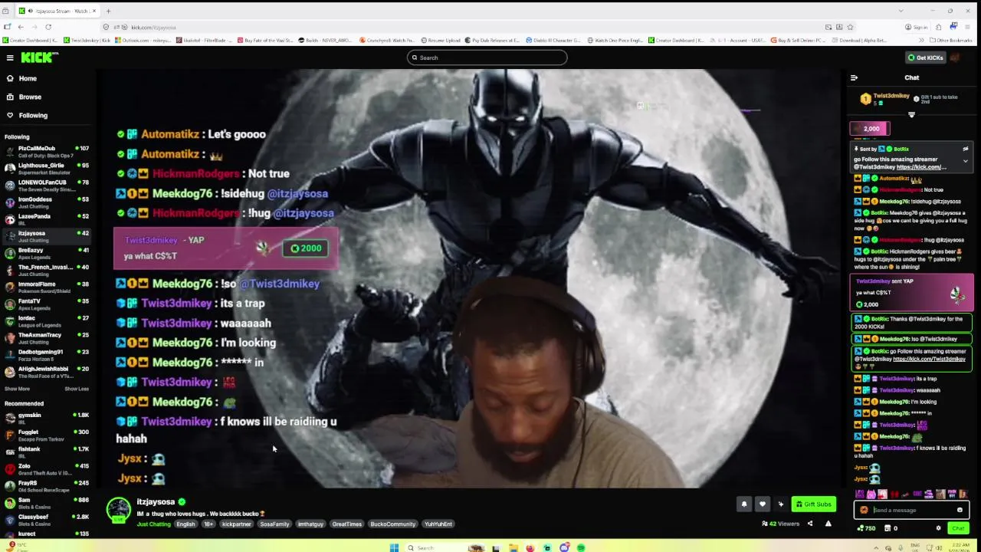Open LazeePanda channel in sidebar
This screenshot has height=552, width=981.
click(x=46, y=219)
